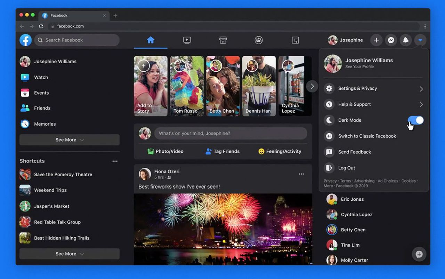Open the Messenger icon in top bar
Viewport: 445px width, 279px height.
[391, 40]
